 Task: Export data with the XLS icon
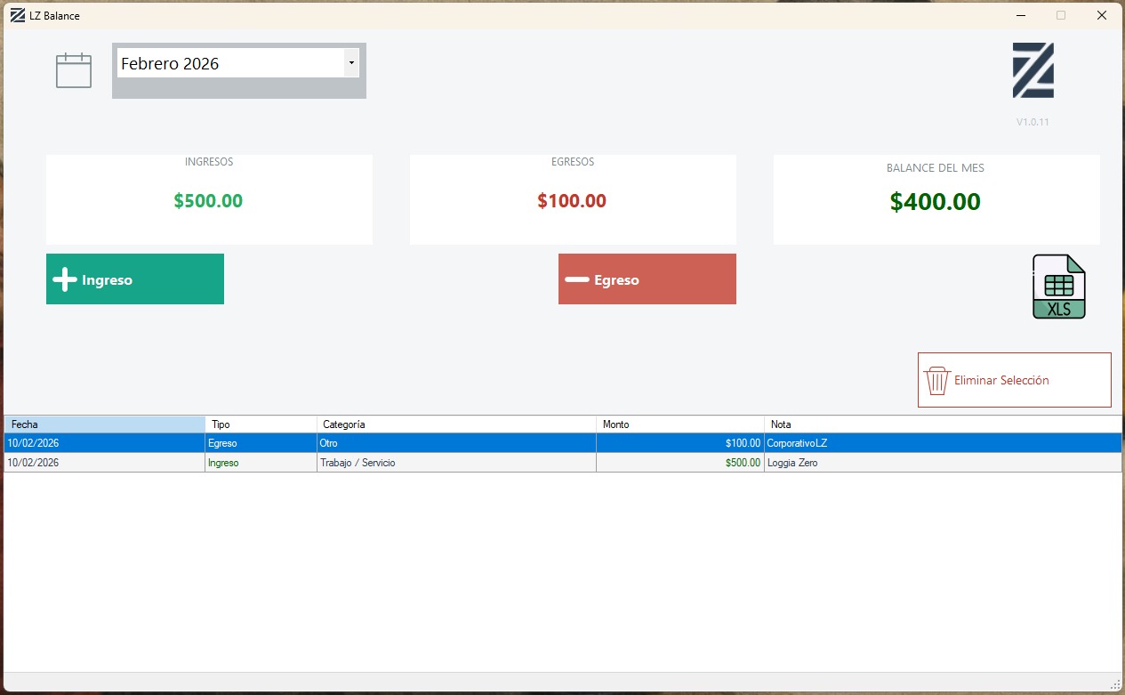(1058, 287)
